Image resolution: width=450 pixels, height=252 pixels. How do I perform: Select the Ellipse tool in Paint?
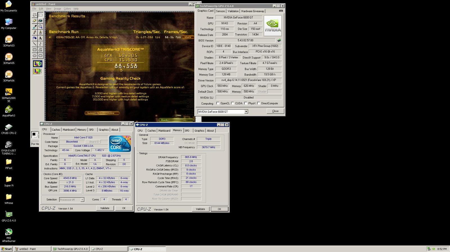click(x=35, y=56)
